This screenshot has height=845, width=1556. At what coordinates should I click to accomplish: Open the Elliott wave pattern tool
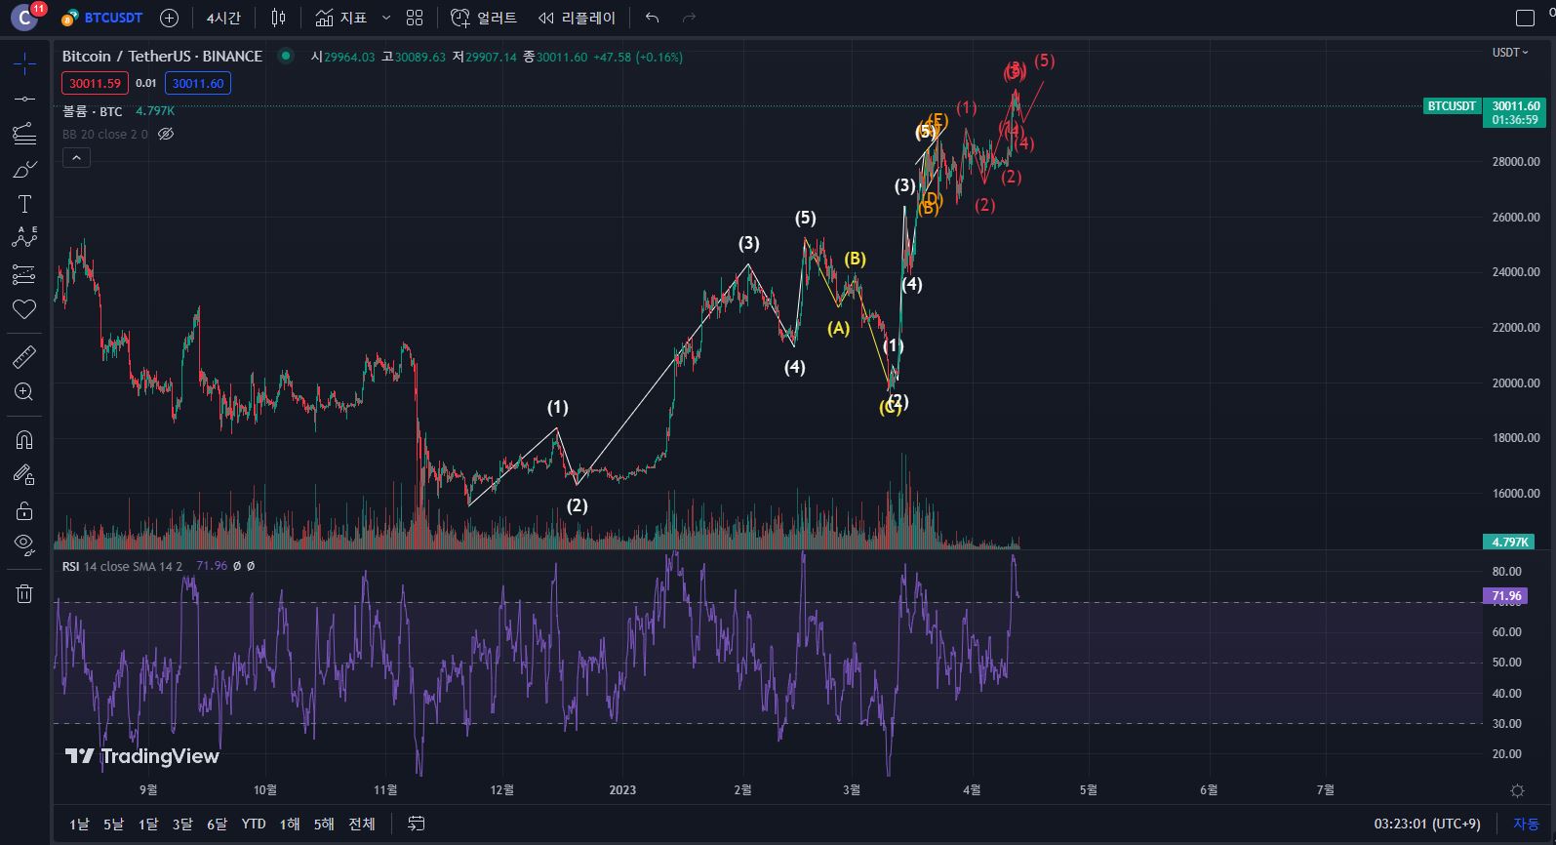tap(24, 237)
